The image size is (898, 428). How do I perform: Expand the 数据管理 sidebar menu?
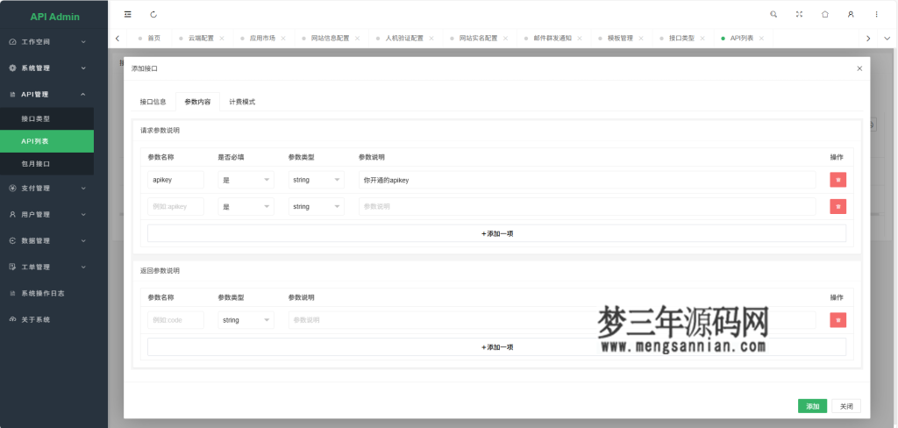(47, 240)
